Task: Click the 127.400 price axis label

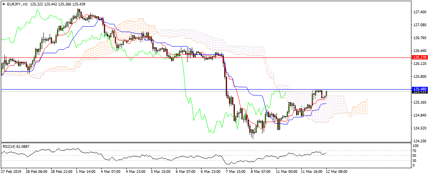Action: (420, 12)
